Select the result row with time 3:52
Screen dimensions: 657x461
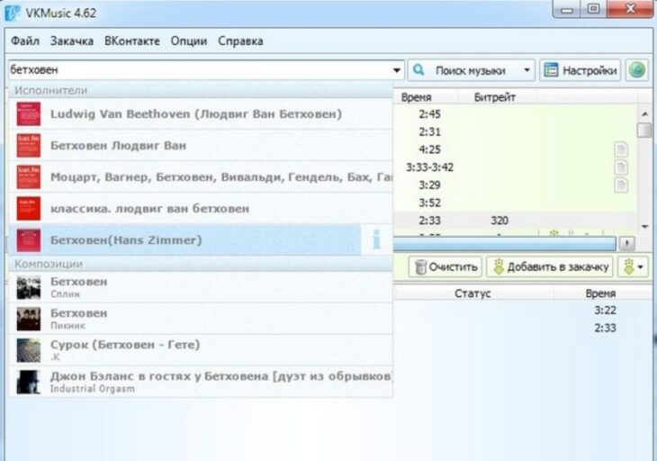pyautogui.click(x=514, y=203)
